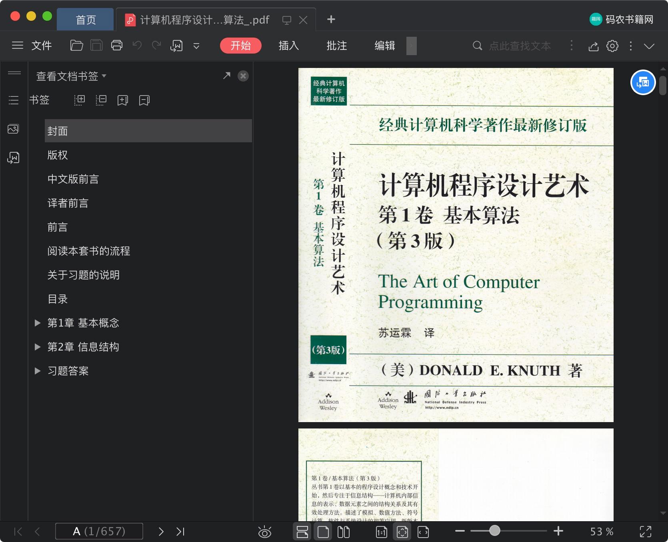668x542 pixels.
Task: Enter fullscreen mode icon
Action: tap(646, 532)
